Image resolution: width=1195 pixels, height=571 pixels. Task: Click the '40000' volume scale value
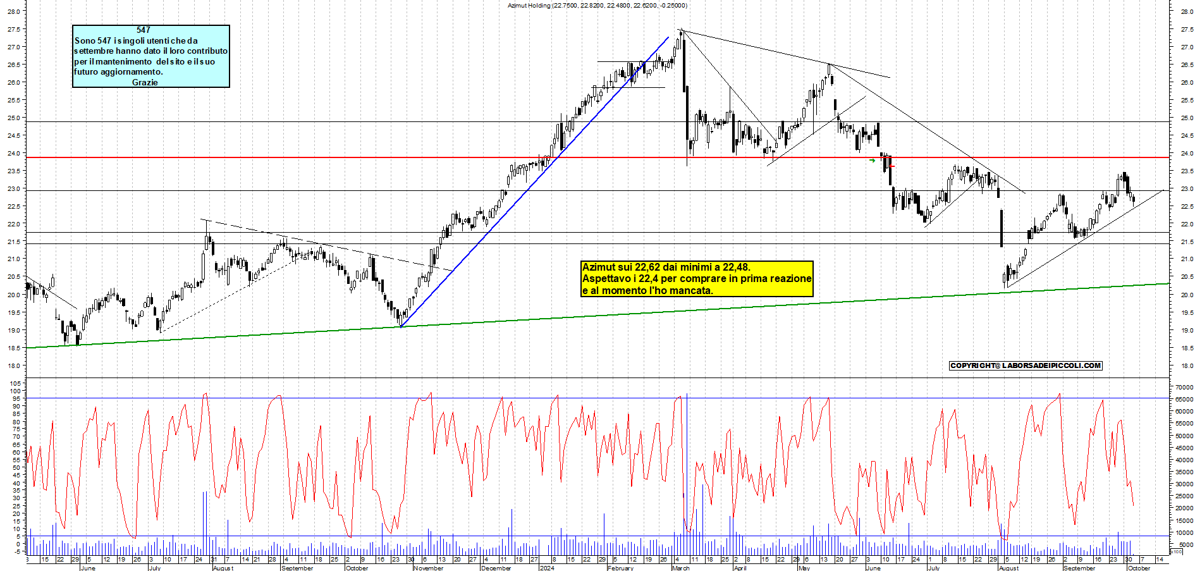[x=1184, y=460]
